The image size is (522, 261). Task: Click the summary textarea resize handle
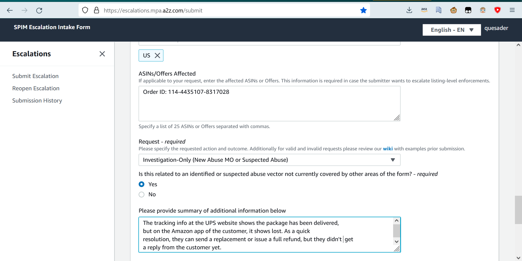pyautogui.click(x=397, y=248)
